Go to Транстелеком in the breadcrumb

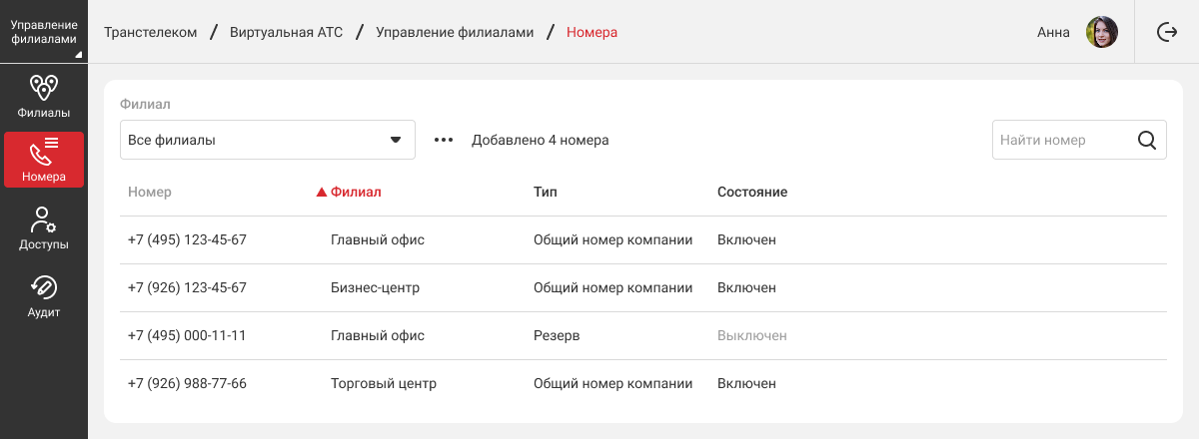click(151, 32)
